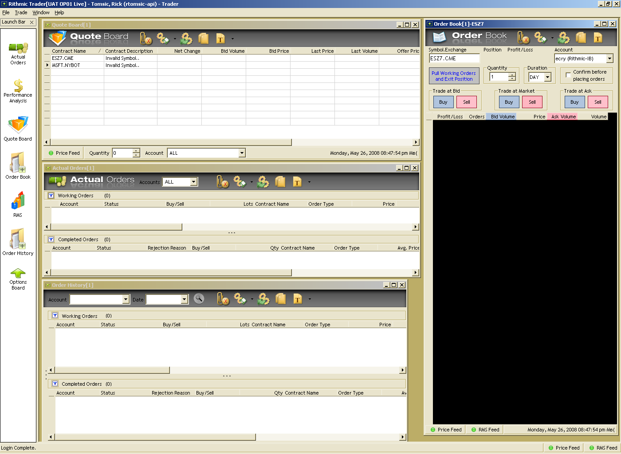
Task: Open the File menu
Action: pyautogui.click(x=6, y=12)
